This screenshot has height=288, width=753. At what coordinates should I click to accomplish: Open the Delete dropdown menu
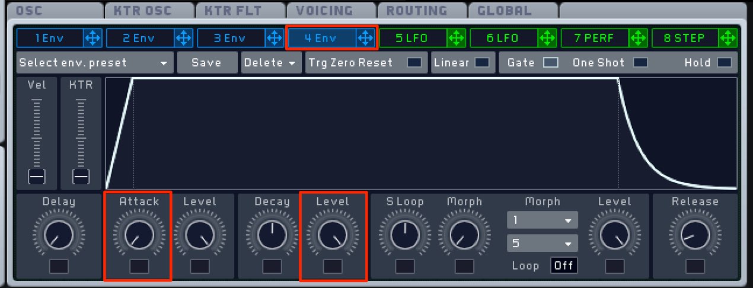pos(271,62)
